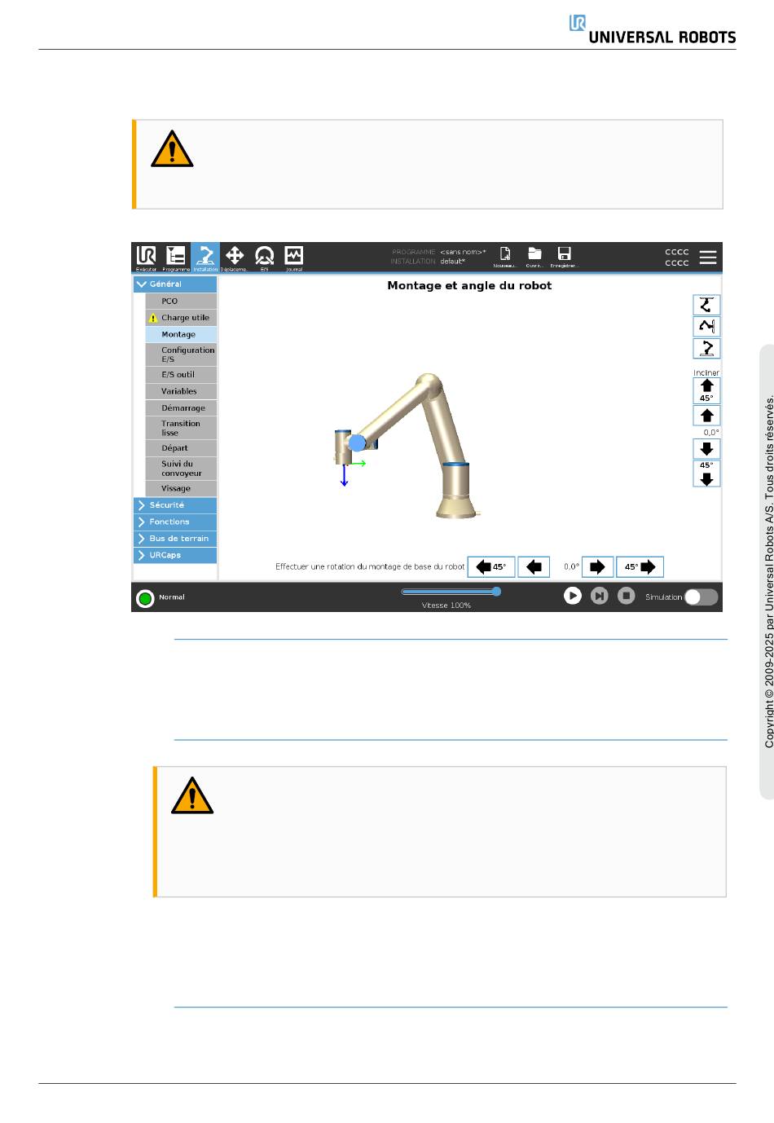Screen dimensions: 774x1123
Task: Click the program name '<sans nom>*'
Action: (x=463, y=252)
